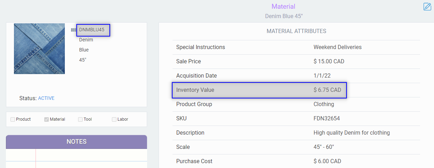Click the Inventory Value row

259,90
